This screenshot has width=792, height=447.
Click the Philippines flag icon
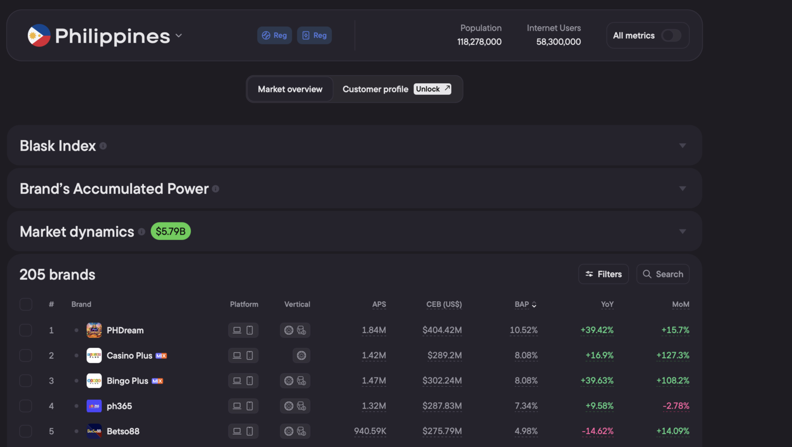39,36
